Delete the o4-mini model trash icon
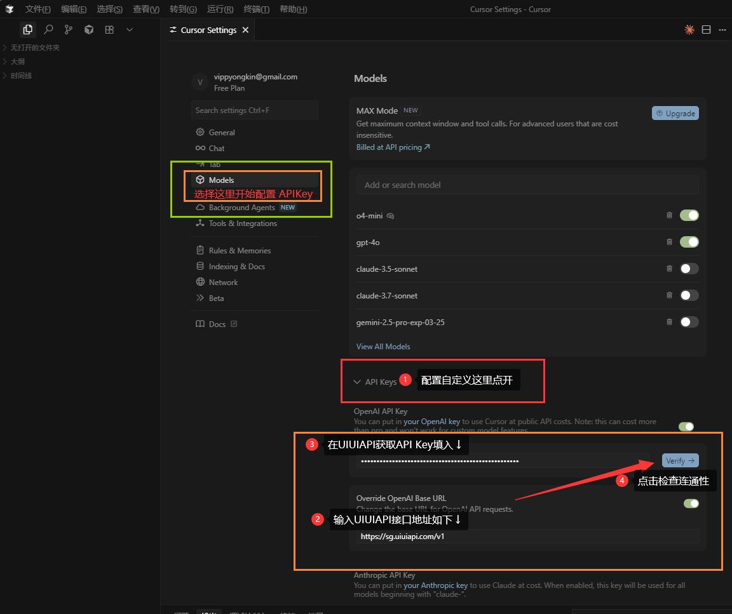 pyautogui.click(x=669, y=215)
